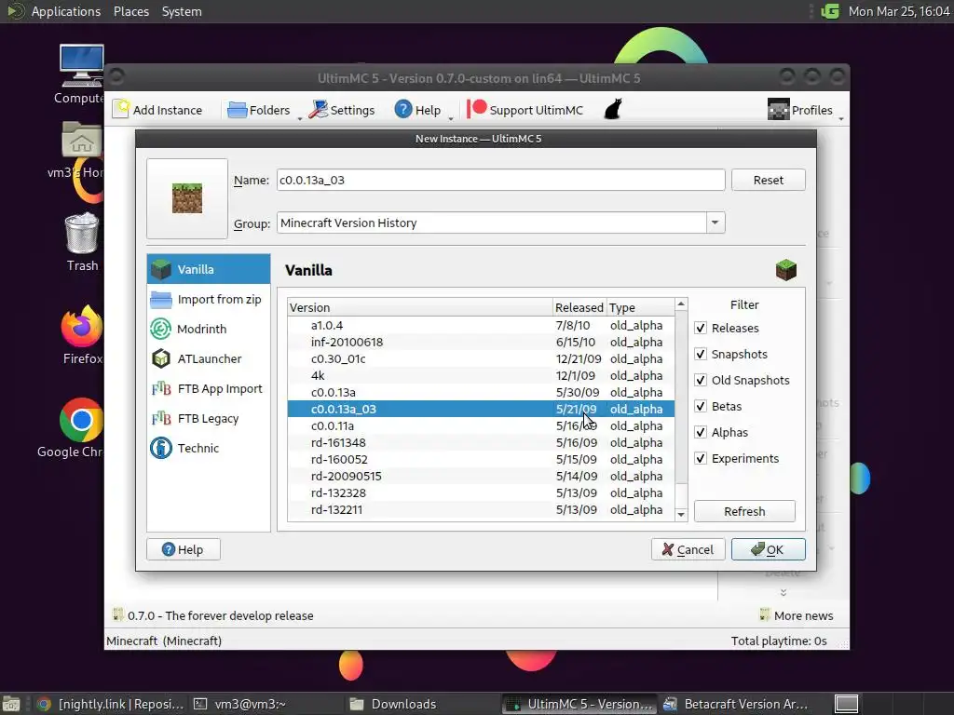Toggle the Releases filter checkbox

click(701, 329)
